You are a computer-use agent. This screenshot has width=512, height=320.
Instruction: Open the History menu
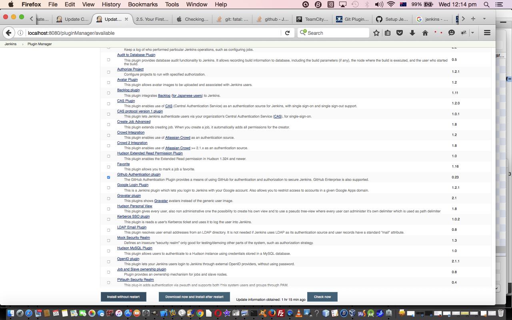[x=111, y=4]
